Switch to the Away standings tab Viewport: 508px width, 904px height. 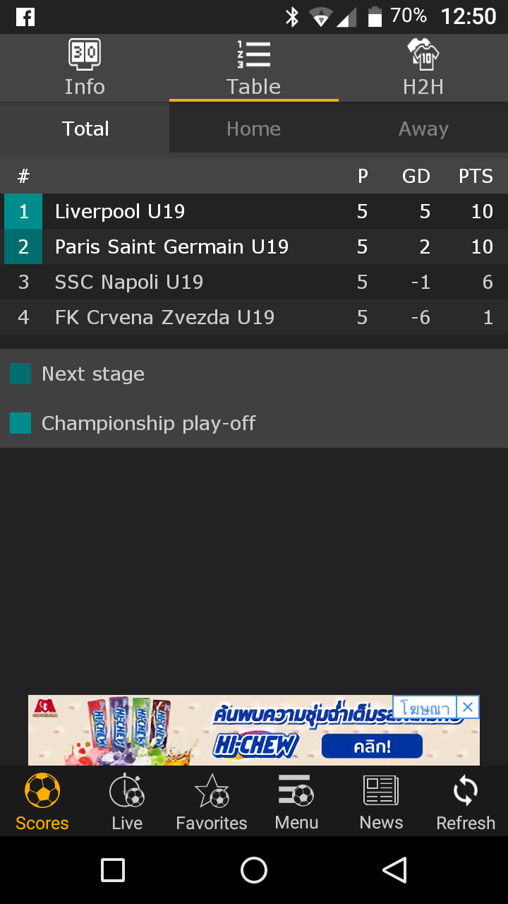click(x=423, y=129)
